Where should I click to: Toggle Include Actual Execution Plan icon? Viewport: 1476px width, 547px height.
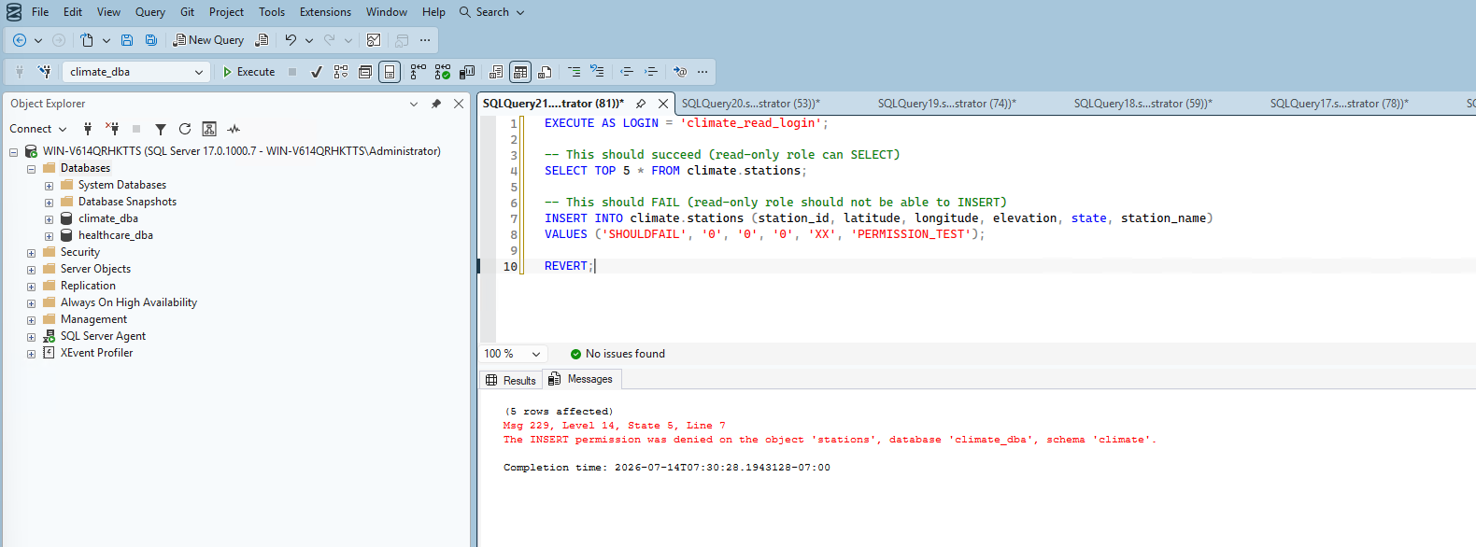(418, 72)
